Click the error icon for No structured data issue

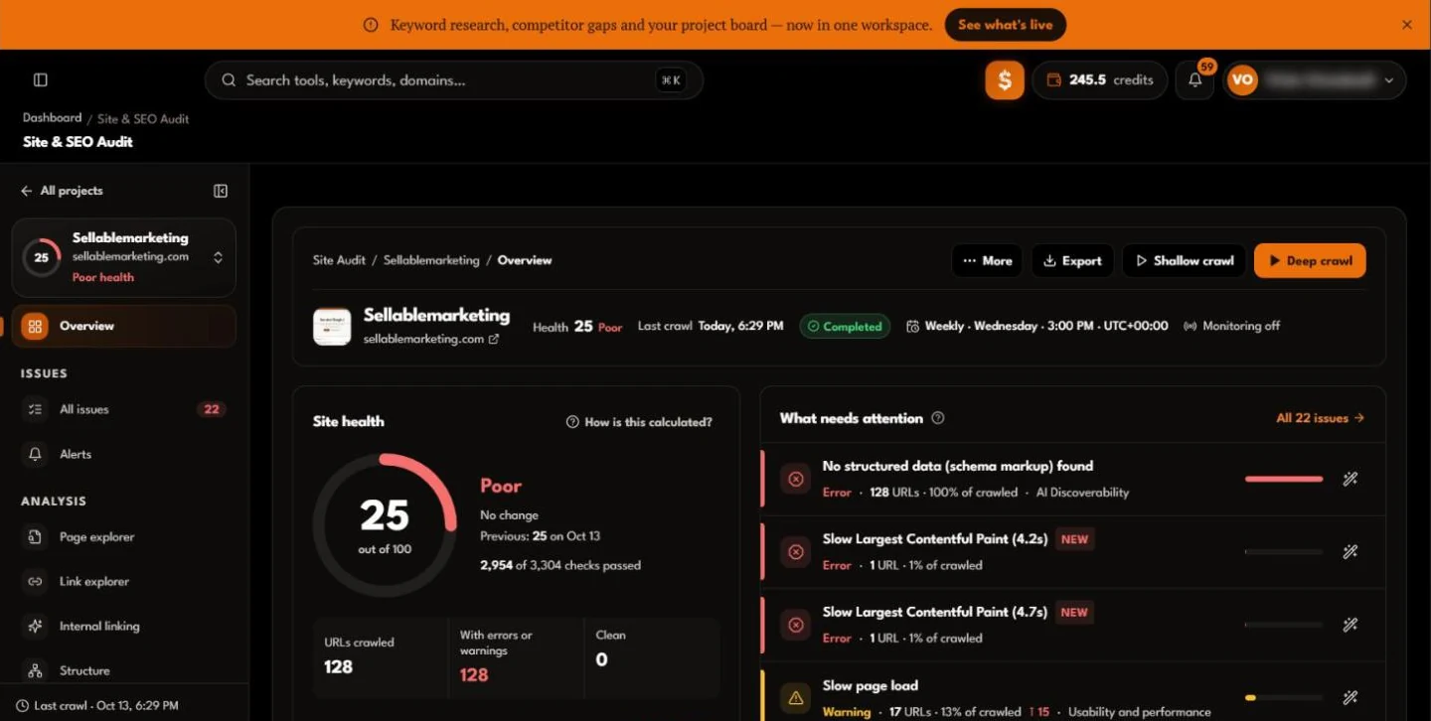click(x=795, y=479)
